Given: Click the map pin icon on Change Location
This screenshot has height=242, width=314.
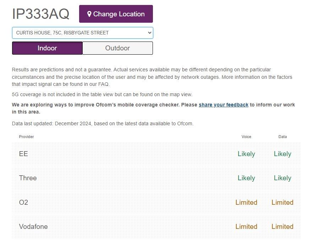Looking at the screenshot, I should pos(89,14).
